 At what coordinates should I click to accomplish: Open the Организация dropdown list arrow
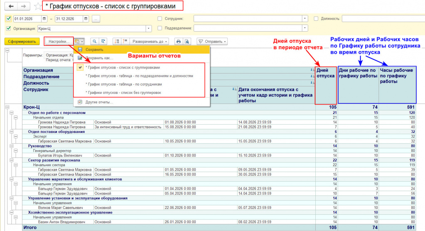pos(149,28)
